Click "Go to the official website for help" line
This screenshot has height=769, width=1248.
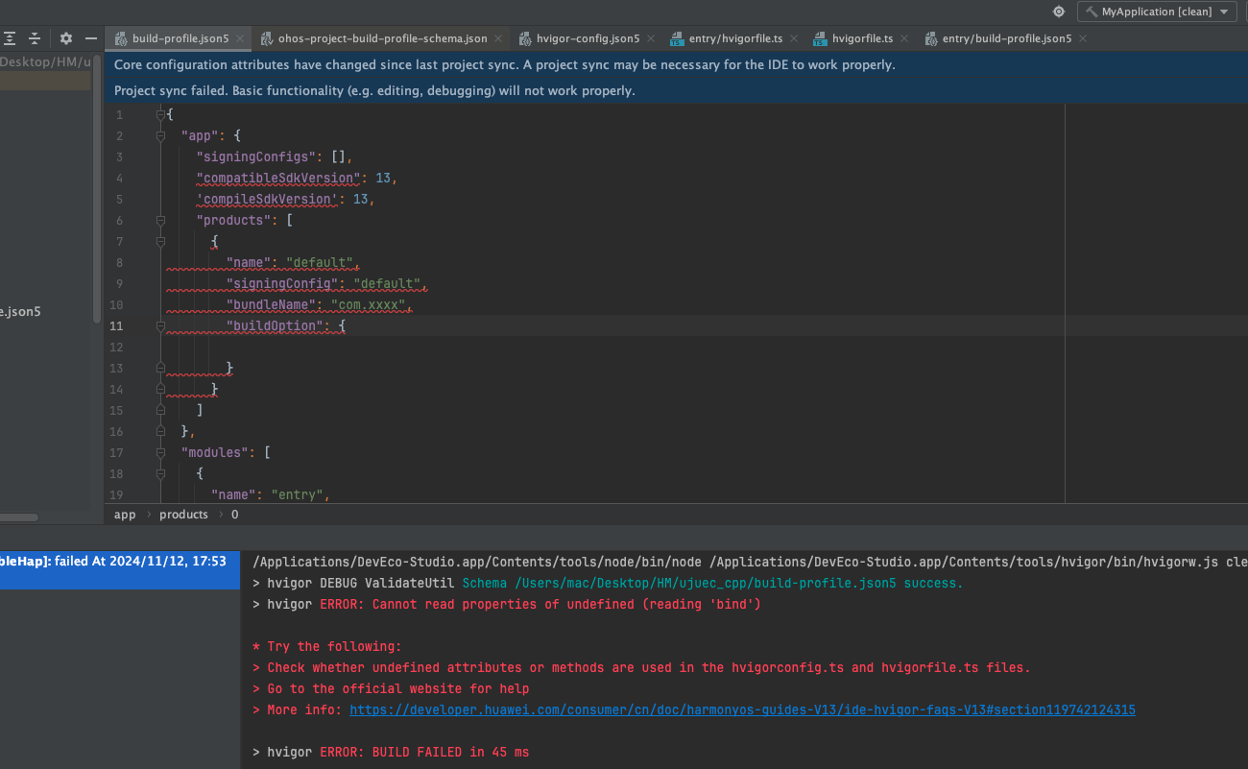point(391,689)
